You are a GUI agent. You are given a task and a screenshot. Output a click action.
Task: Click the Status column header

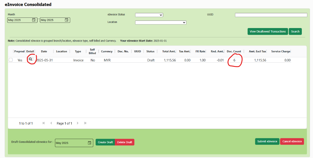[x=150, y=52]
